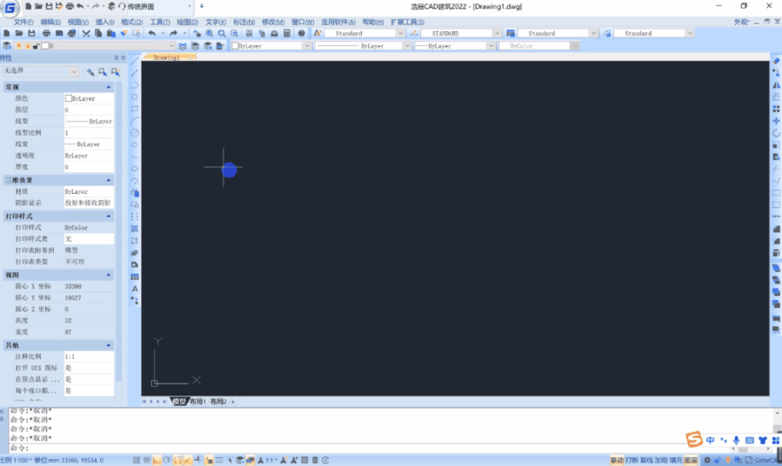Click the Copy icon in standard toolbar
This screenshot has height=466, width=782.
98,33
